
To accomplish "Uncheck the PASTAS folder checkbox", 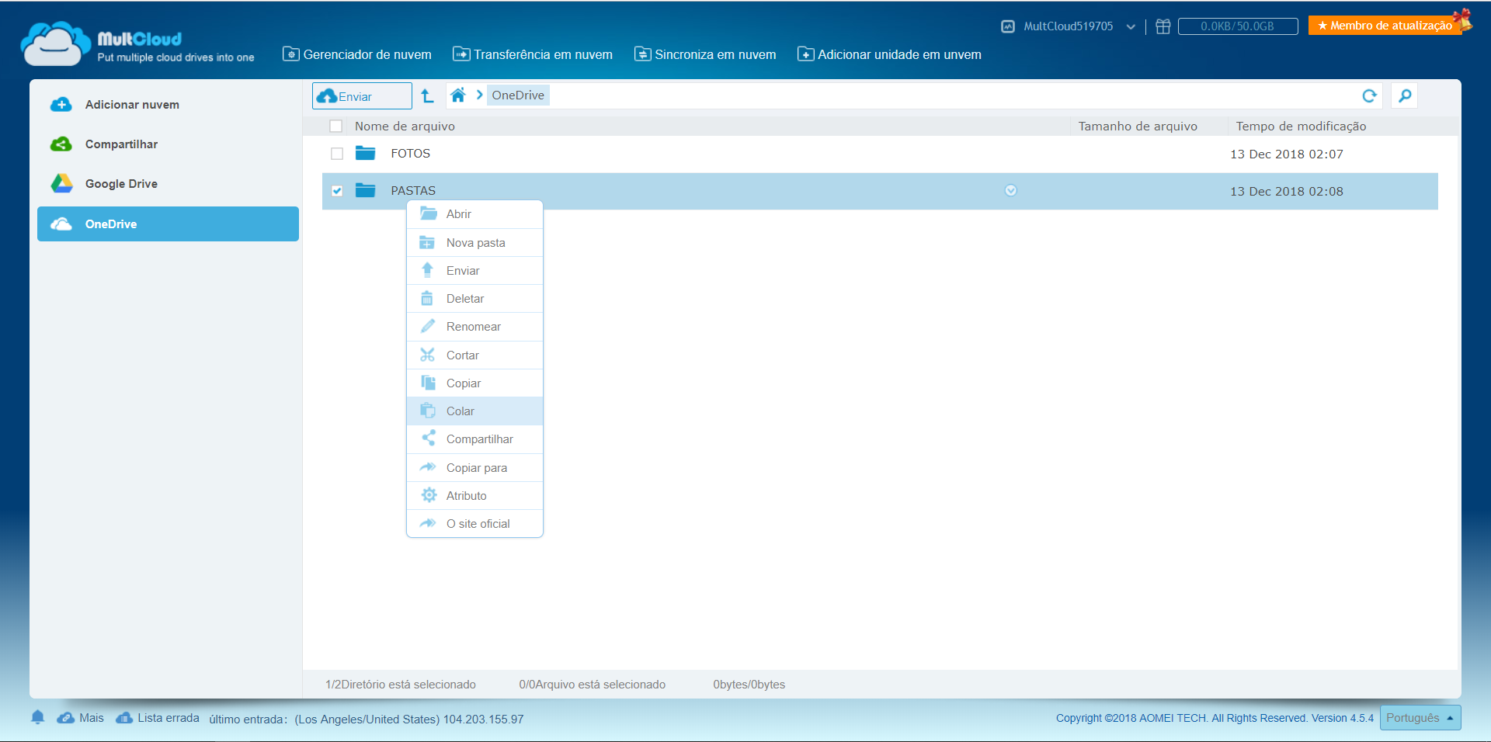I will coord(337,191).
